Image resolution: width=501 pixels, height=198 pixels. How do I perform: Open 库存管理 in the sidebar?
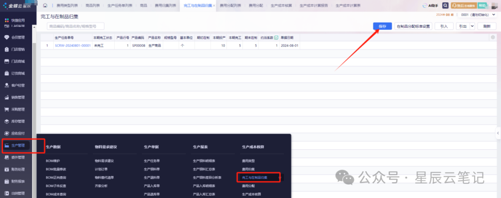click(x=15, y=121)
